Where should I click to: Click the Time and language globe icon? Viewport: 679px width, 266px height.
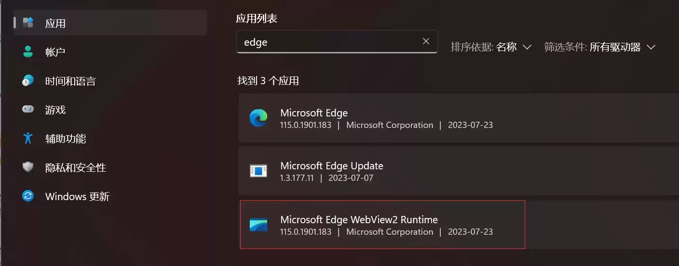tap(28, 81)
